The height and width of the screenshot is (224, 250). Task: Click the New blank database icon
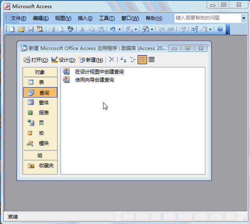(x=12, y=29)
